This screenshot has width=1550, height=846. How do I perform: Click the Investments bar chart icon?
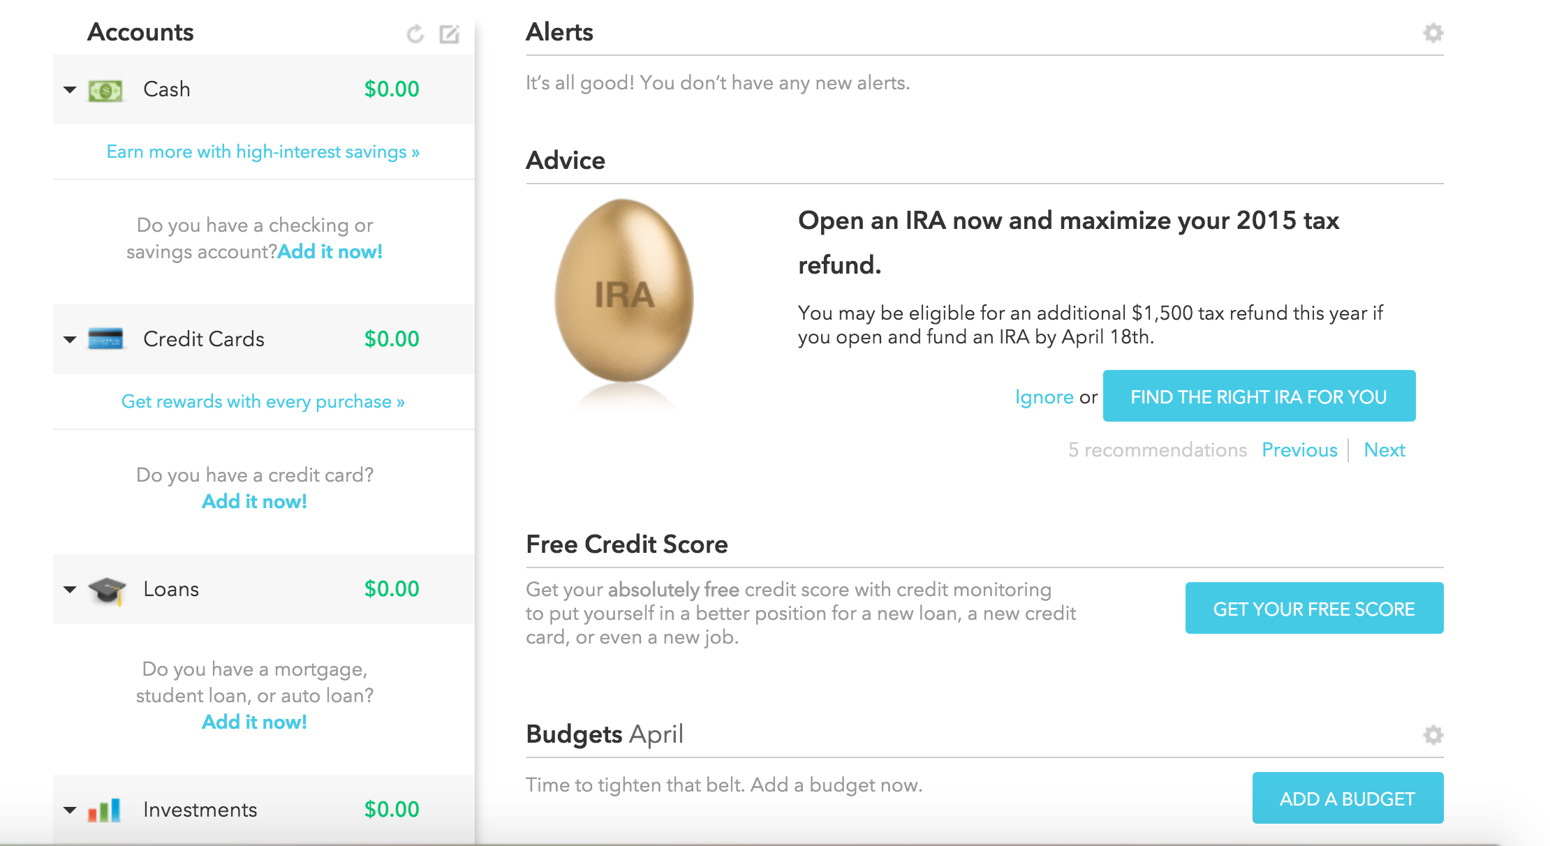click(104, 810)
